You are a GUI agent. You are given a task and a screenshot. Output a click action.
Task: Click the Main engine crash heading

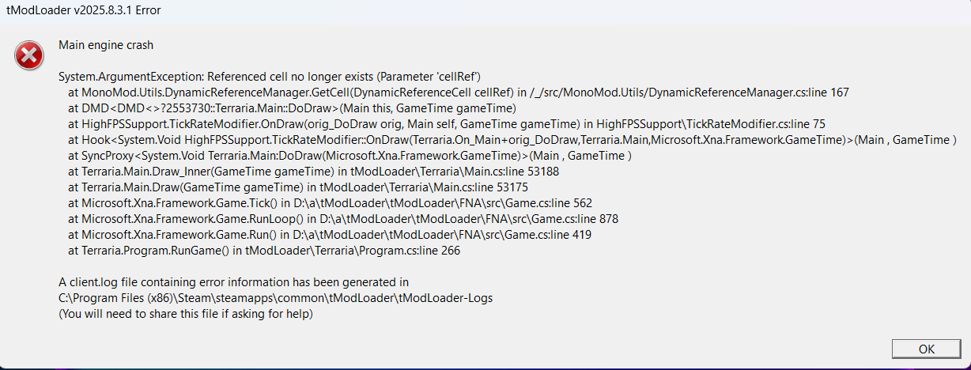(x=106, y=45)
